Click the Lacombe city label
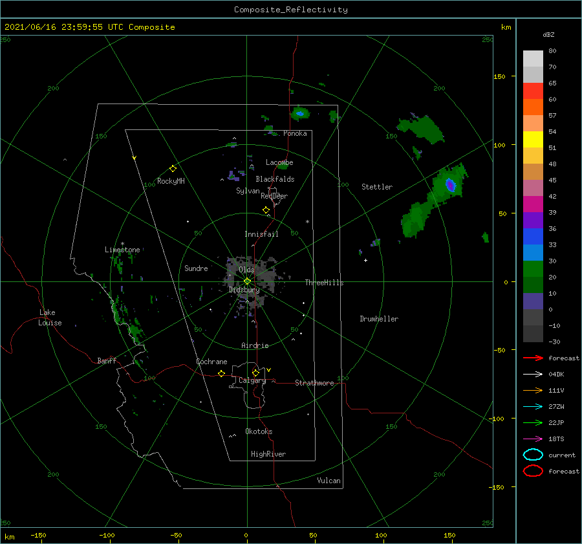This screenshot has height=544, width=582. (279, 162)
